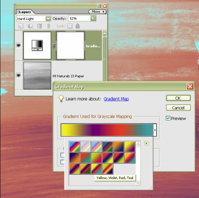Open the opacity slider arrow
Screen dimensions: 199x198
[x=93, y=18]
